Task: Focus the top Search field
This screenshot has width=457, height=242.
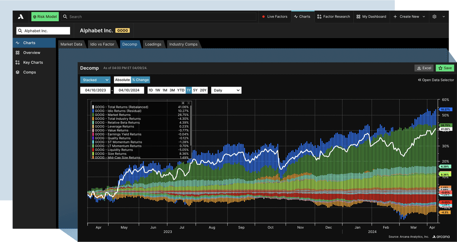Action: [159, 17]
